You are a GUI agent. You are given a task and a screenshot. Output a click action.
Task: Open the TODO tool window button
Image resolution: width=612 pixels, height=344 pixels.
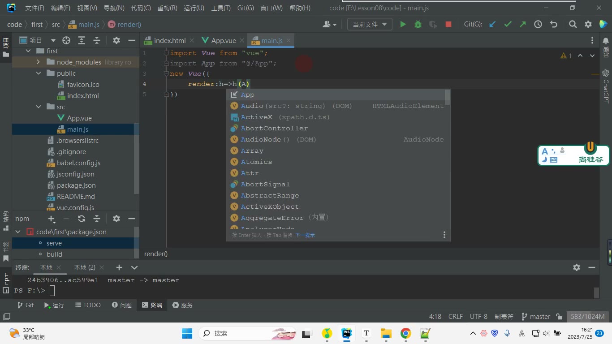[x=87, y=305]
